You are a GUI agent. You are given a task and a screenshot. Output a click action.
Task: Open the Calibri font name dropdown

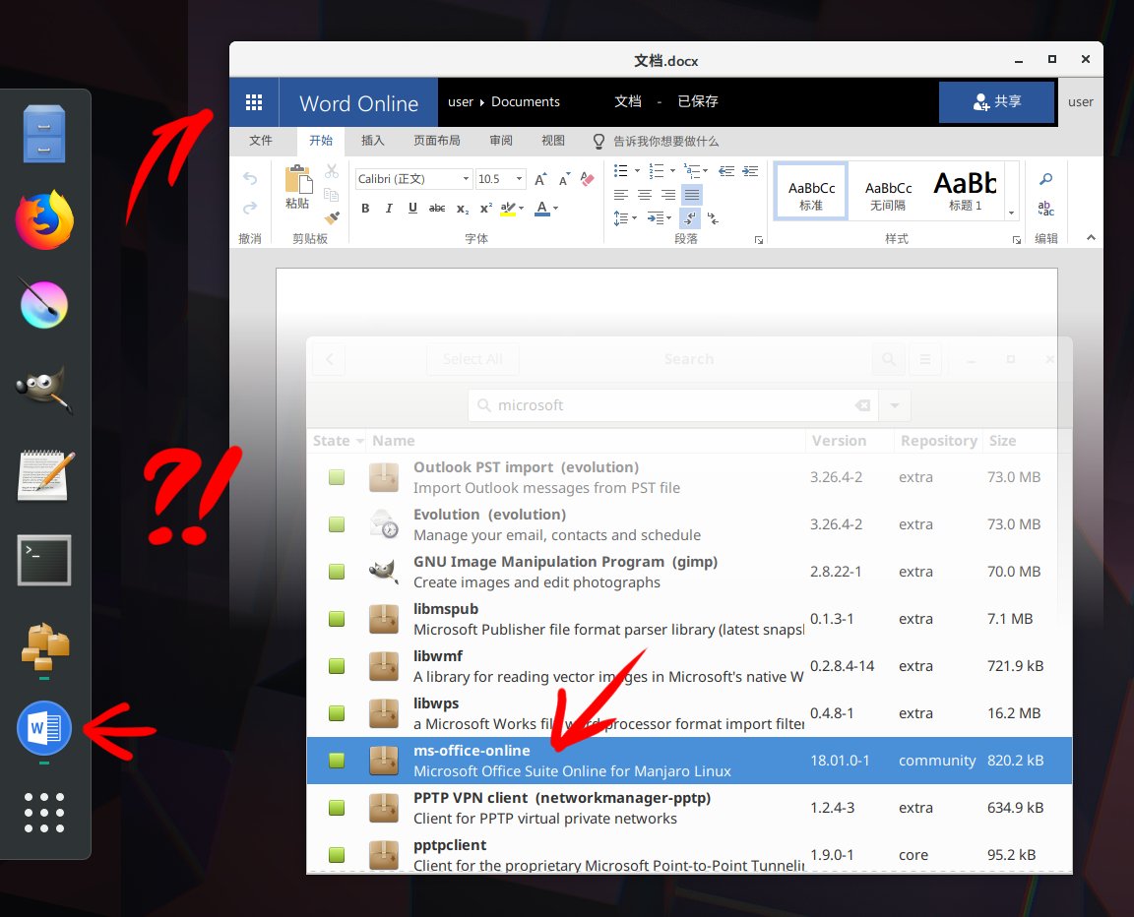(x=466, y=178)
